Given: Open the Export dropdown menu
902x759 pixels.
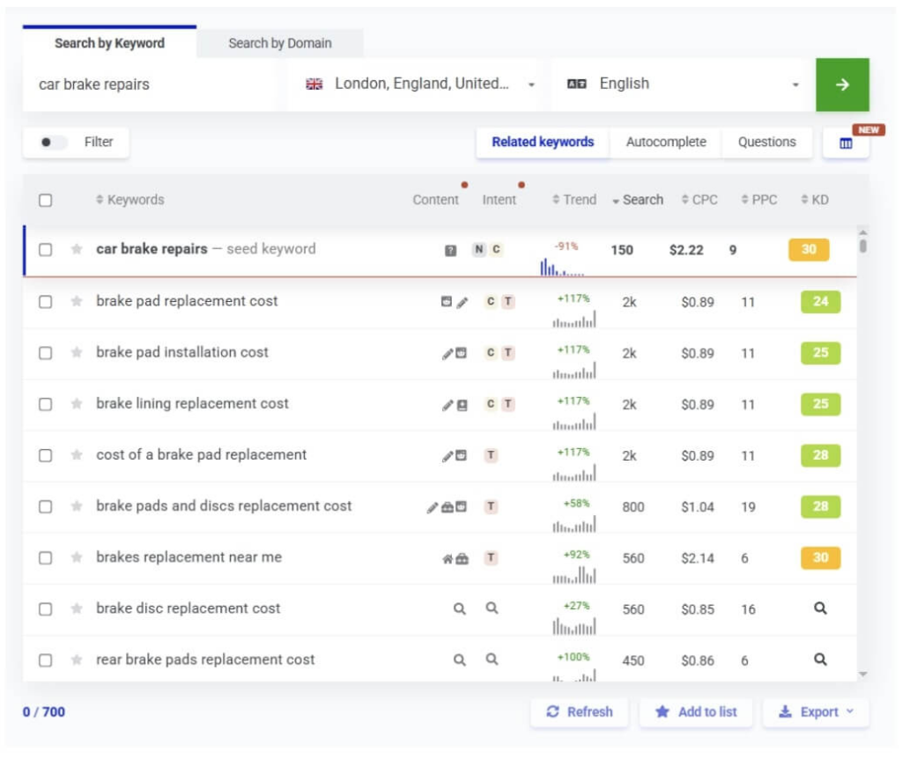Looking at the screenshot, I should tap(816, 712).
